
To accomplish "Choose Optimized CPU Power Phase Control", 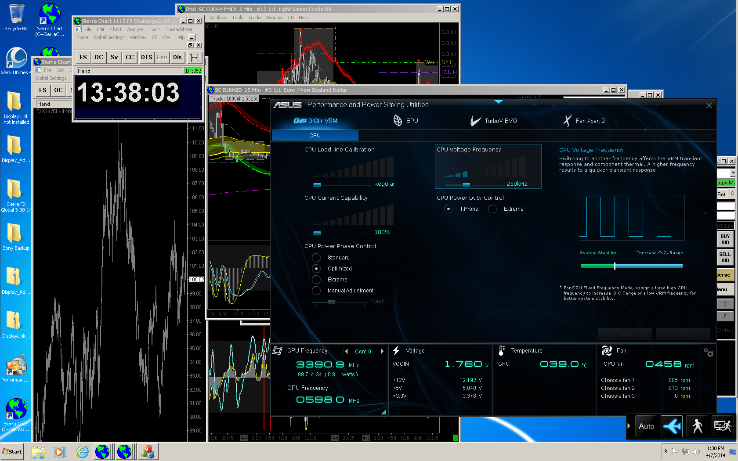I will click(316, 269).
